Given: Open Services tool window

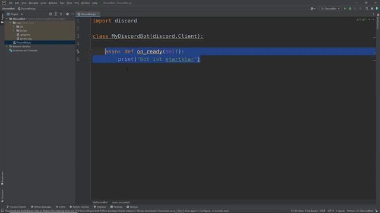Looking at the screenshot, I should pos(132,207).
